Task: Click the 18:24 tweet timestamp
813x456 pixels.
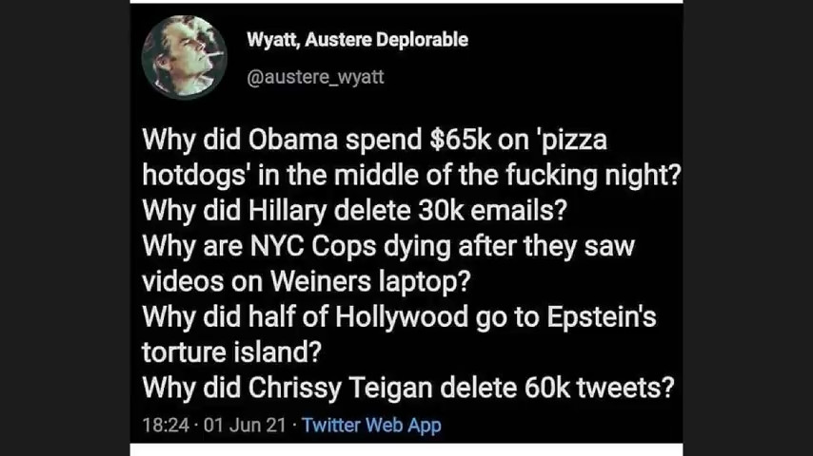Action: pos(166,426)
